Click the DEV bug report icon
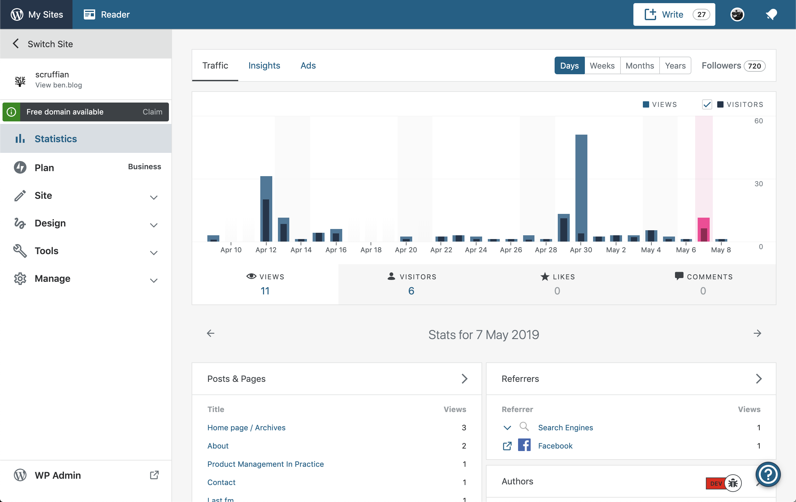The image size is (796, 502). coord(733,483)
